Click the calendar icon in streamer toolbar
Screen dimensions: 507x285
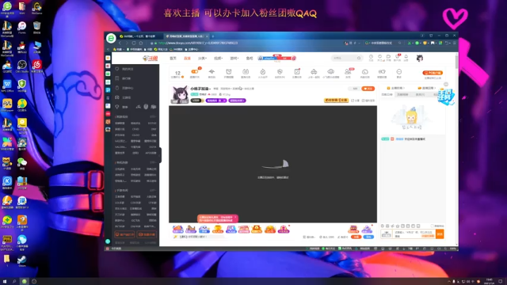(x=246, y=72)
